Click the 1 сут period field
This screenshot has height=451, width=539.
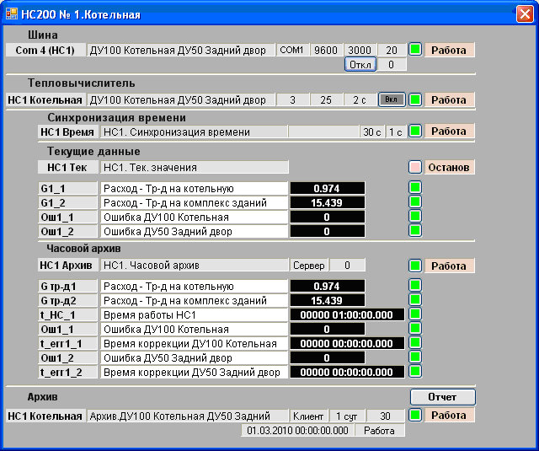[x=346, y=416]
